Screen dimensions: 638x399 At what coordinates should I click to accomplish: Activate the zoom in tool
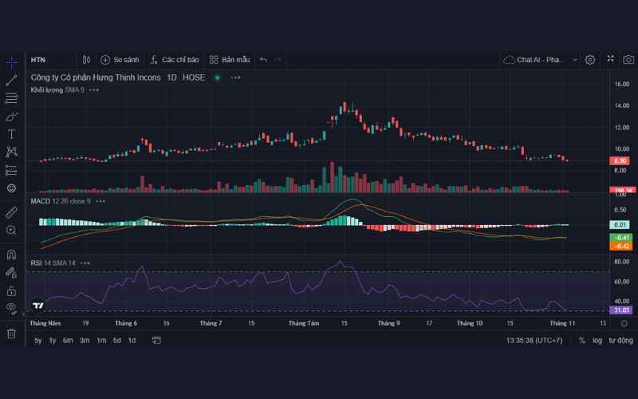(x=11, y=231)
